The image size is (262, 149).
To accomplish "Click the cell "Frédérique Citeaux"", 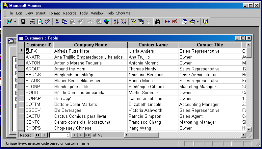I will click(x=153, y=87).
